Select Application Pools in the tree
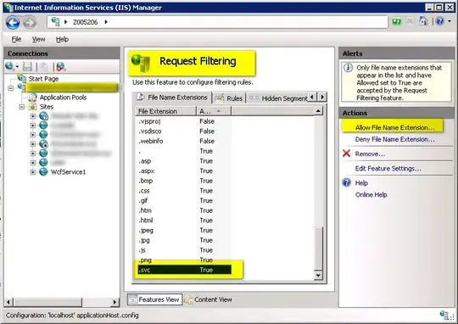The image size is (458, 324). click(x=63, y=98)
